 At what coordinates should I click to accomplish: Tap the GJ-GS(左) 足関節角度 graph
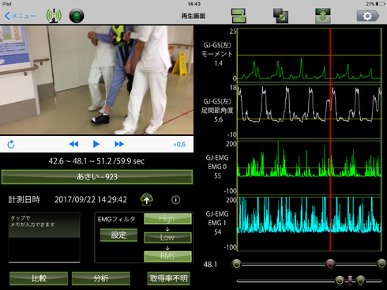pos(310,111)
